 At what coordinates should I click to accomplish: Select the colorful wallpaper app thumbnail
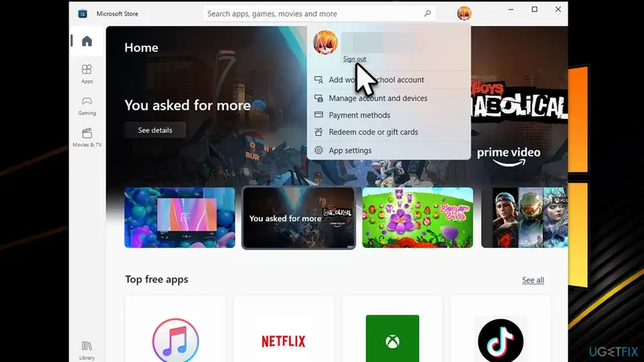180,218
